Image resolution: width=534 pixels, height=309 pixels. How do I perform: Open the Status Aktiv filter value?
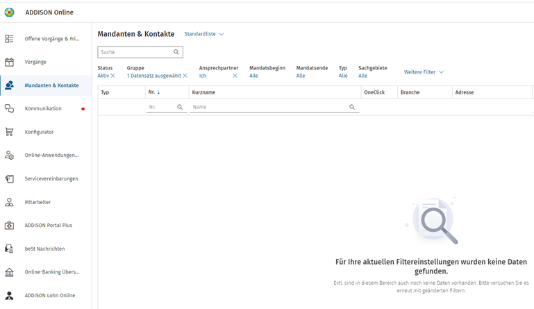click(103, 76)
